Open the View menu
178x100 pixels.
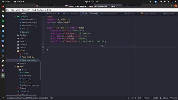point(18,10)
